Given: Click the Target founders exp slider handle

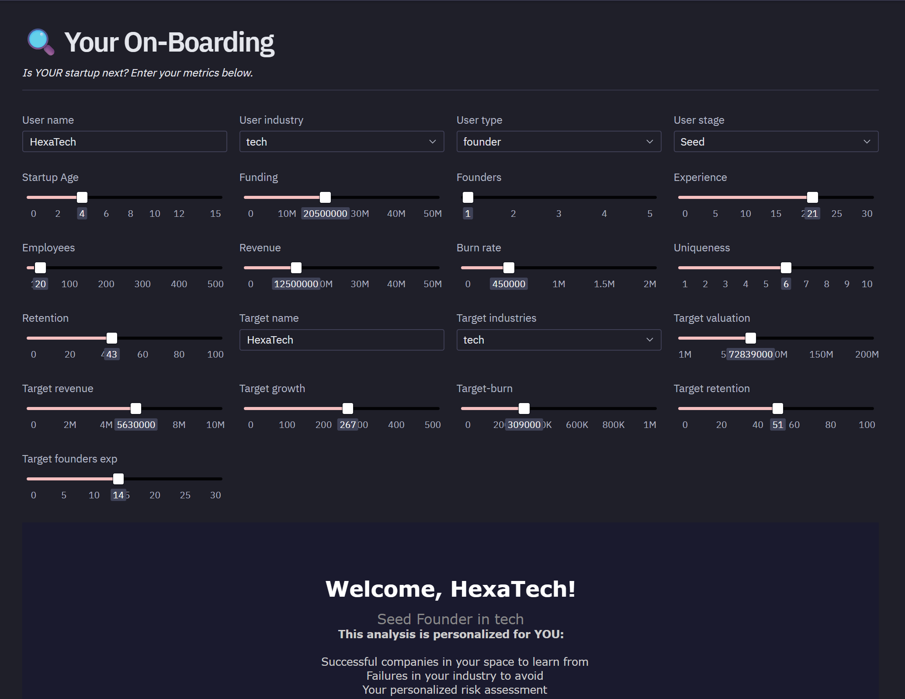Looking at the screenshot, I should tap(118, 479).
